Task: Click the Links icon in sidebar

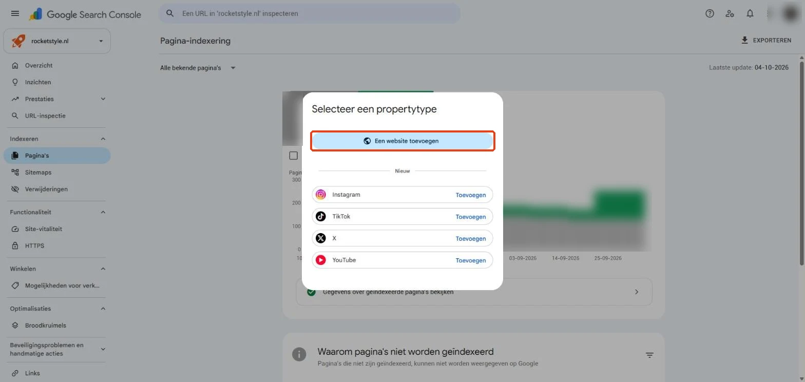Action: click(x=15, y=373)
